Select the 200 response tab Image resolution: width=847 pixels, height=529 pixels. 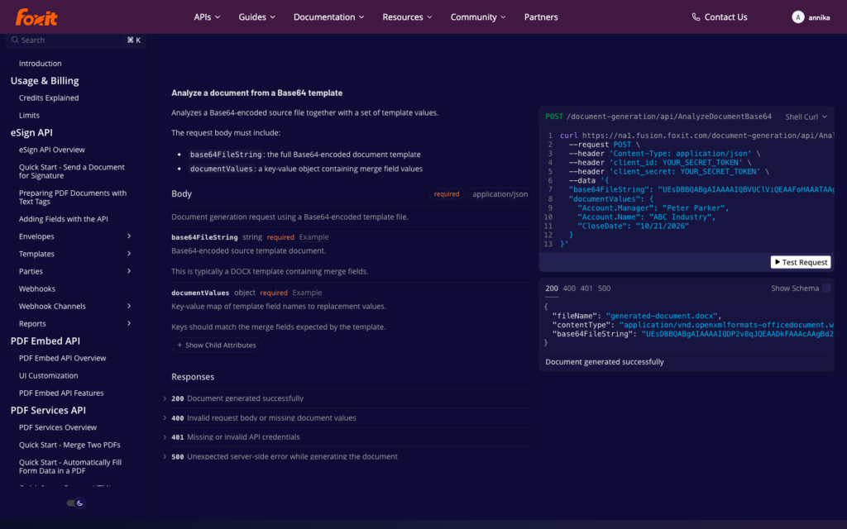tap(552, 288)
